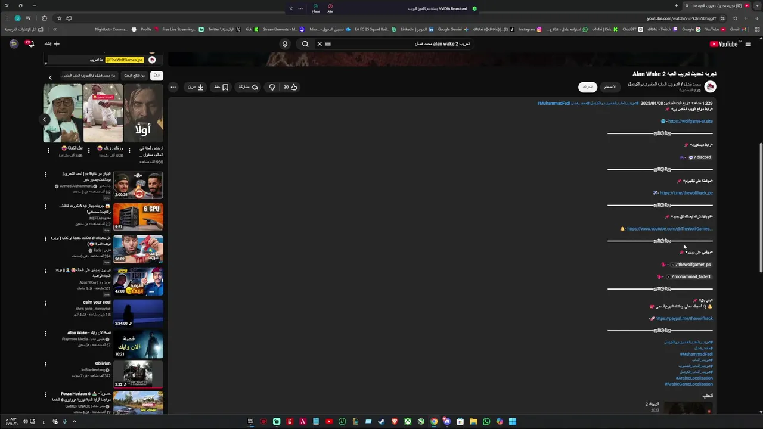Download the video
This screenshot has width=763, height=429.
196,87
